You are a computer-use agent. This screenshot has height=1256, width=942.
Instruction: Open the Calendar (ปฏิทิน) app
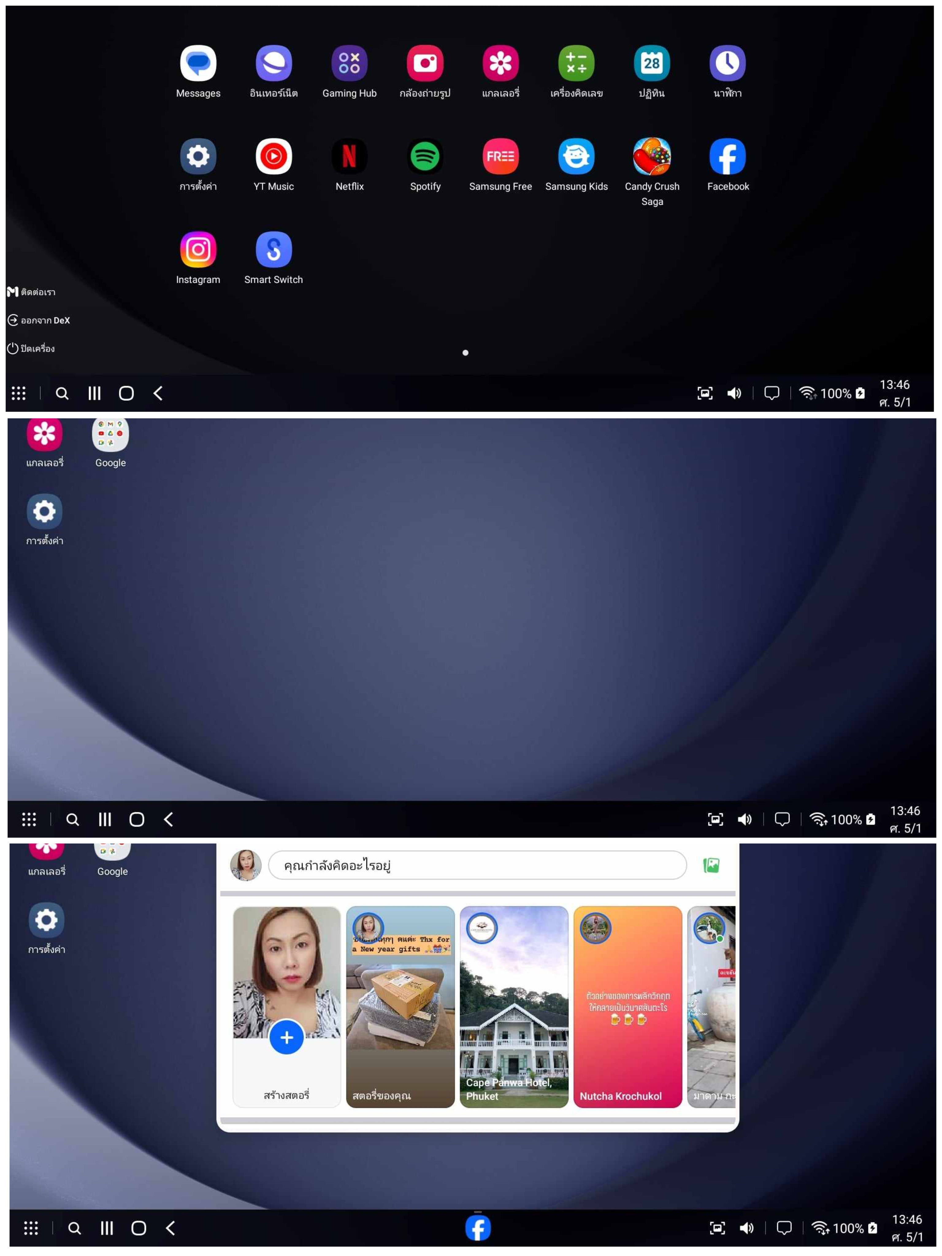pos(652,63)
